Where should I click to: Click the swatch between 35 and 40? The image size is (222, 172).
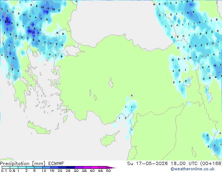click(x=87, y=167)
